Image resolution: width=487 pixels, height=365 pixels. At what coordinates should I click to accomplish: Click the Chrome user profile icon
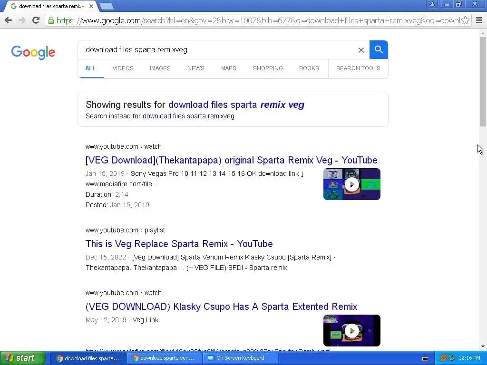click(x=432, y=4)
